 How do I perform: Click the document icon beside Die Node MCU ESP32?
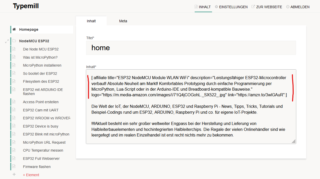14,49
